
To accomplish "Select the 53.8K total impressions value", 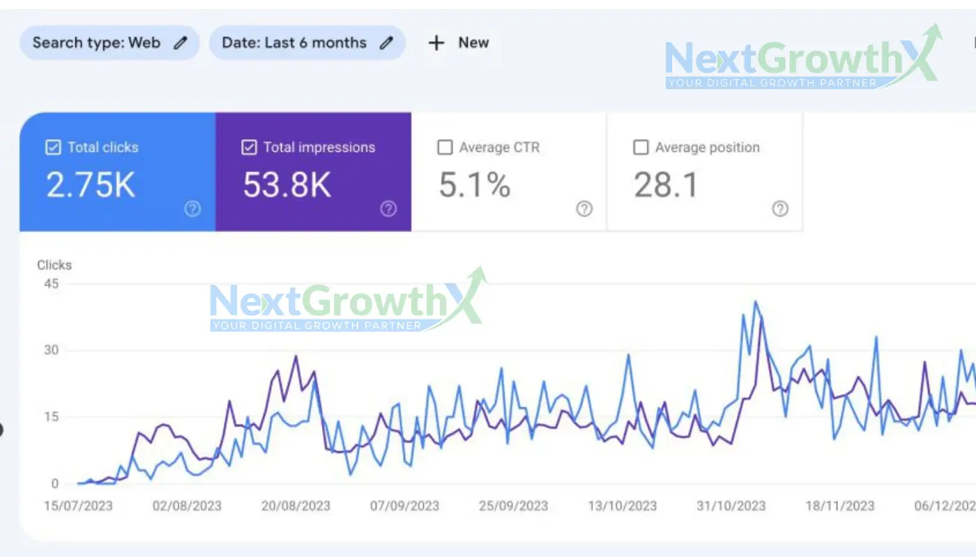I will click(287, 186).
